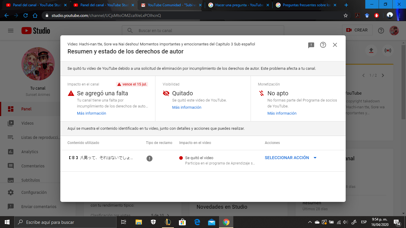Close the copyright summary dialog
This screenshot has height=228, width=406.
[335, 45]
